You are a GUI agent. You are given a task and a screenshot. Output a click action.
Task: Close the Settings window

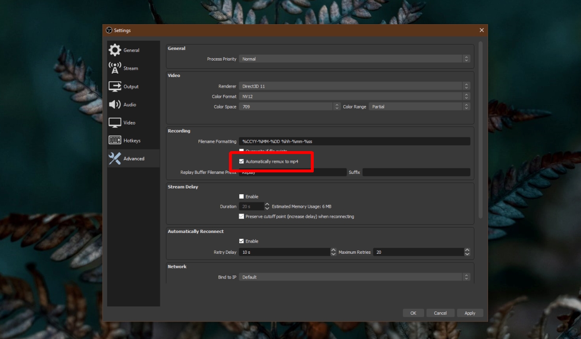[x=481, y=31]
